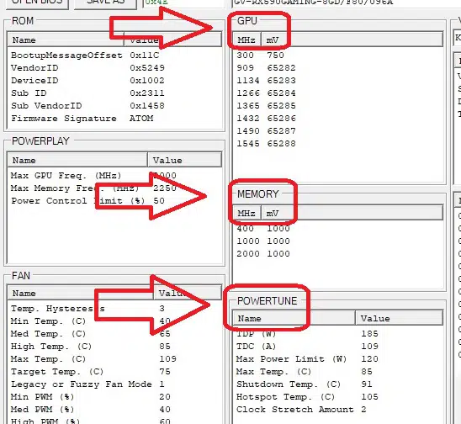Sort ROM list by Name column header

65,40
